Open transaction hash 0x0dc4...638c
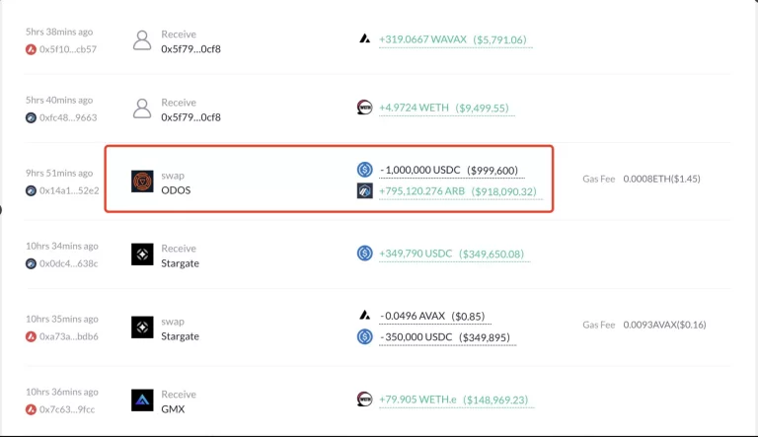758x437 pixels. click(x=68, y=263)
